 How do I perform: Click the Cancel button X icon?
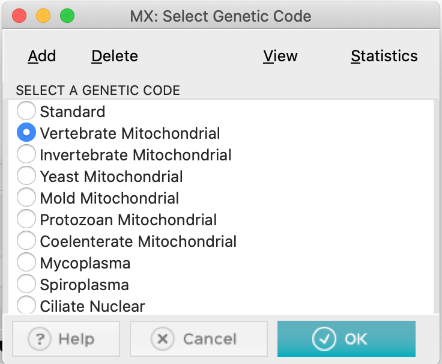tap(162, 339)
